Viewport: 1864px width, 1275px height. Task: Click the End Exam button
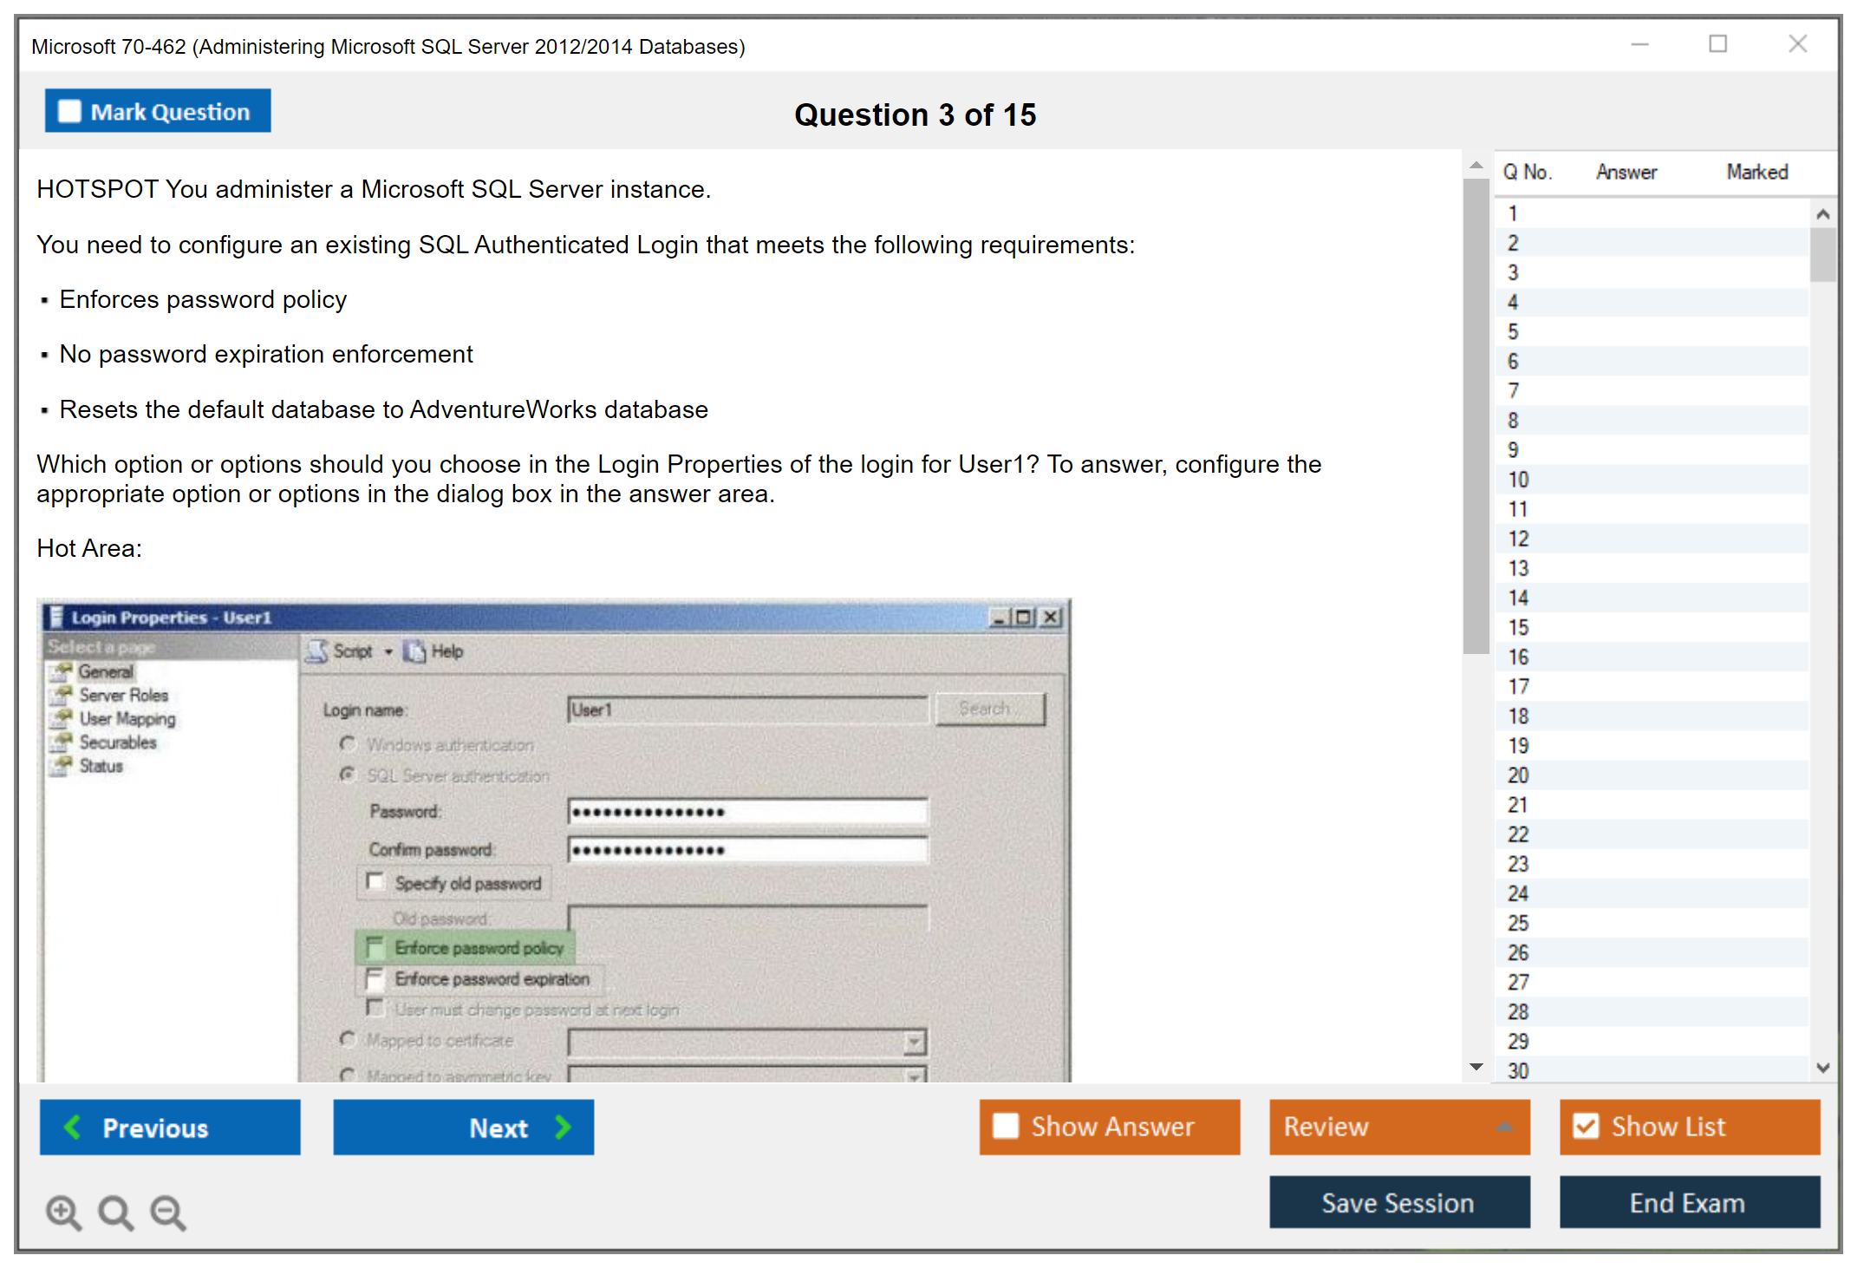[1688, 1202]
